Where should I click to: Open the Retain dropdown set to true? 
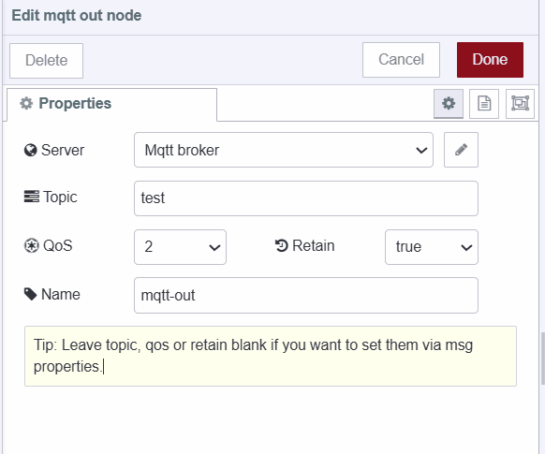432,247
